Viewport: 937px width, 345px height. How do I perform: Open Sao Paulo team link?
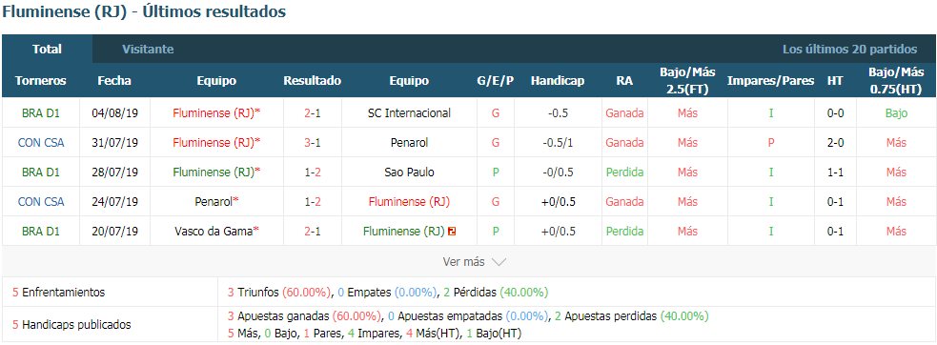[x=409, y=172]
